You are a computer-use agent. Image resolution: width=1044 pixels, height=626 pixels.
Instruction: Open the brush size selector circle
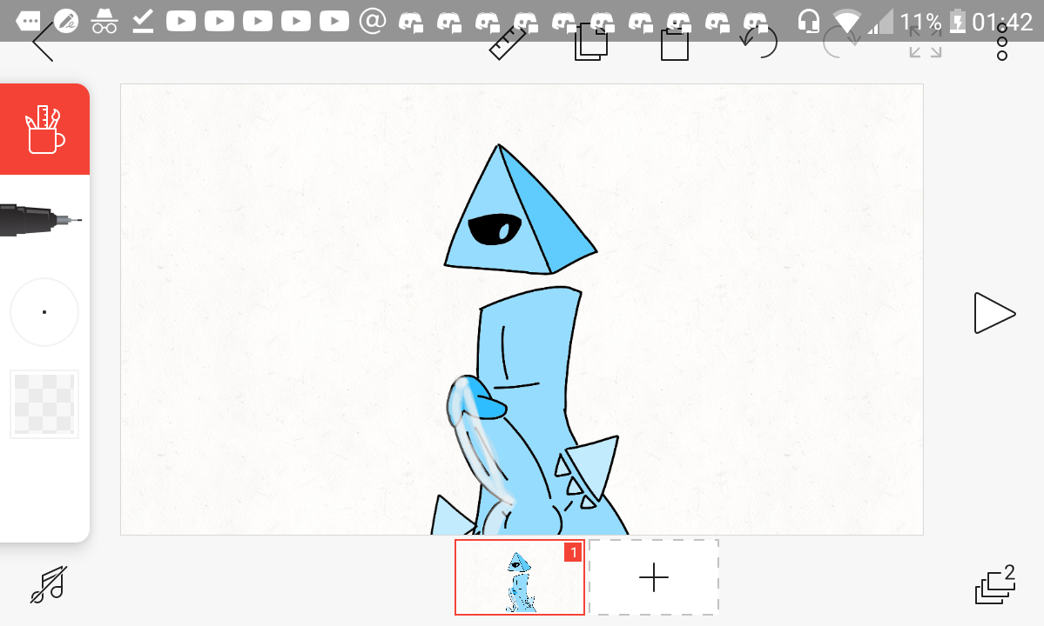(x=44, y=312)
